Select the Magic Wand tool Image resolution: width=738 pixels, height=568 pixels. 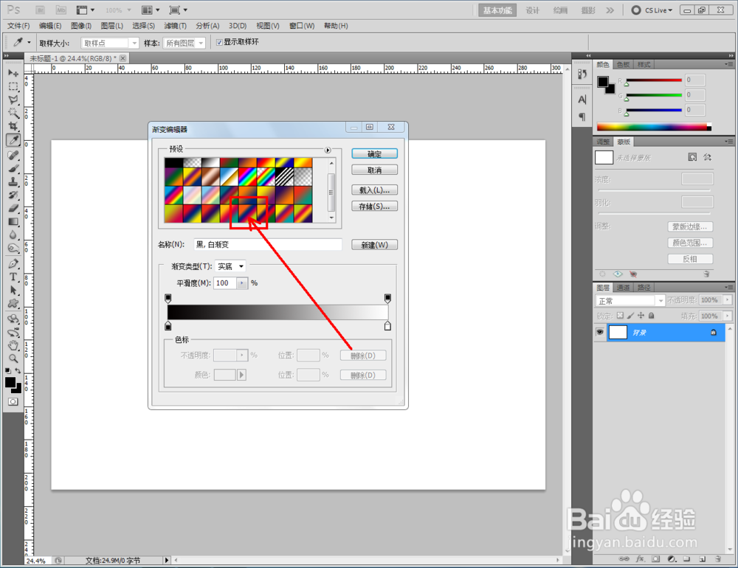point(13,113)
